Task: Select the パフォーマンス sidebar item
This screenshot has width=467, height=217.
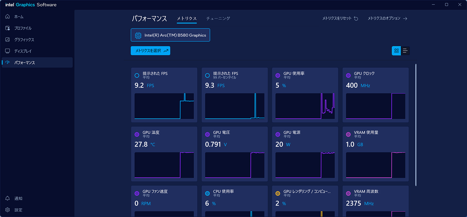Action: (x=37, y=62)
